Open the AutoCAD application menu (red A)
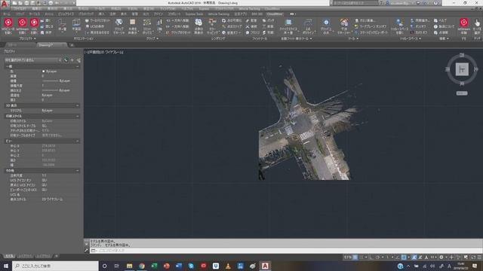The image size is (483, 271). click(x=5, y=5)
